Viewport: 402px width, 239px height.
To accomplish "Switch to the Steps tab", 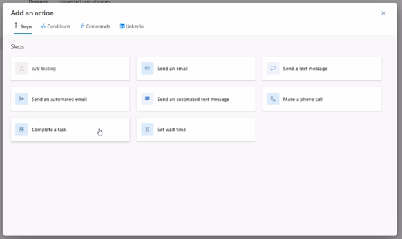I will point(23,26).
